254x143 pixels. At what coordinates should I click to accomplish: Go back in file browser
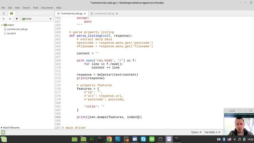tap(4, 19)
